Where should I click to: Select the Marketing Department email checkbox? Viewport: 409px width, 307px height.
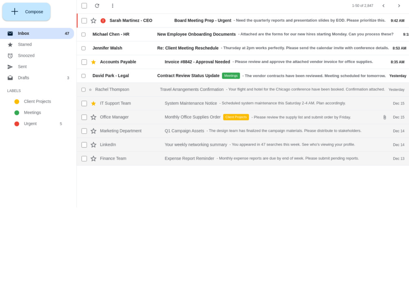84,131
